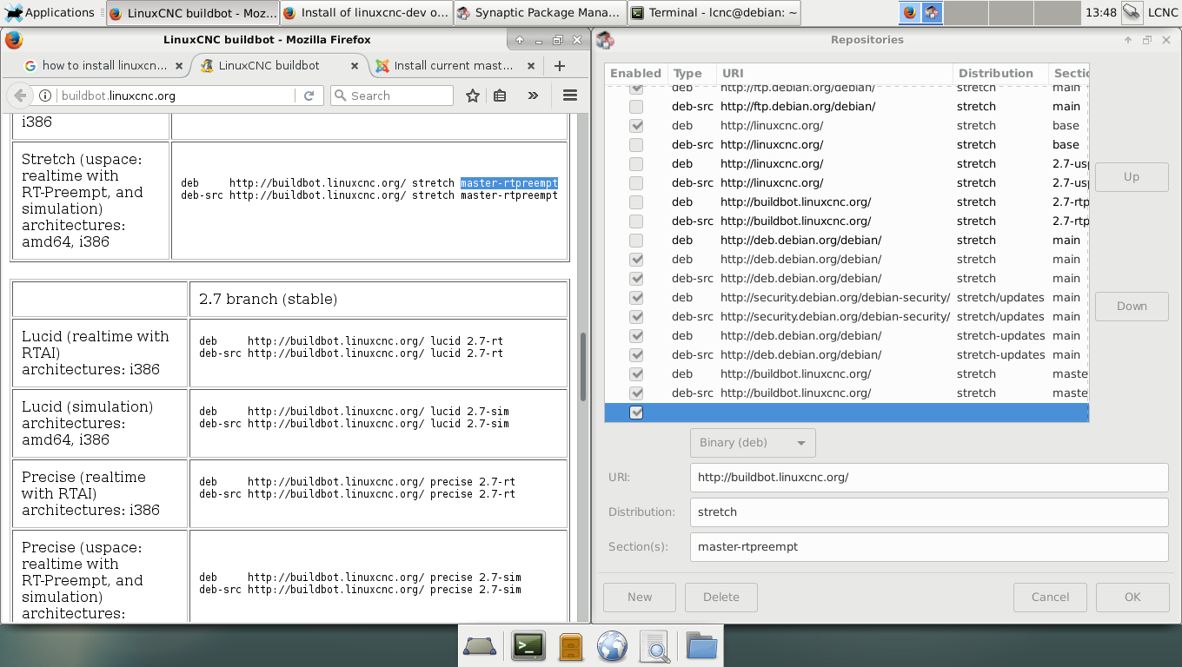
Task: Click the Type column header
Action: [x=691, y=73]
